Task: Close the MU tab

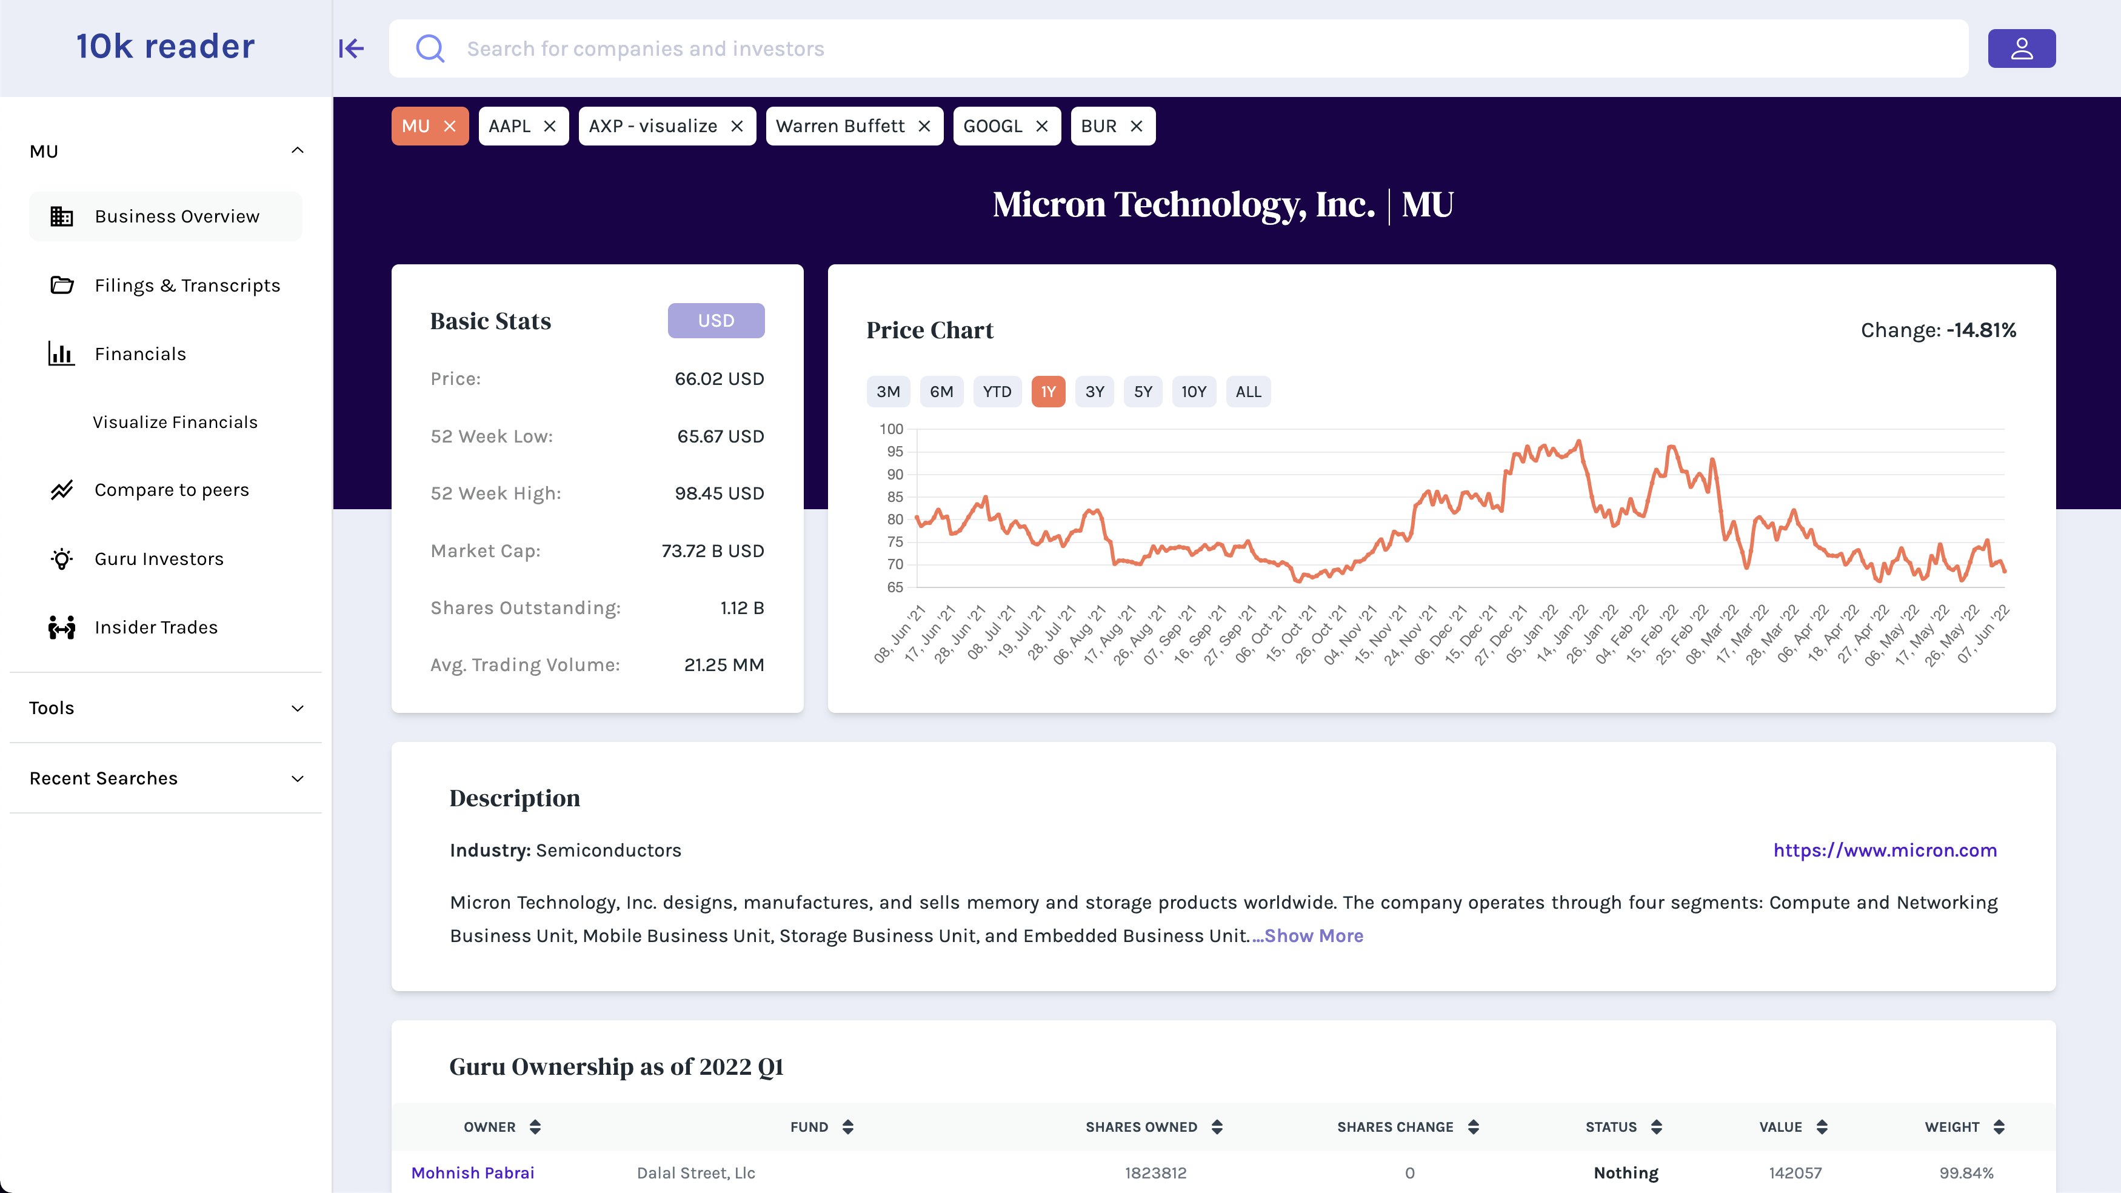Action: click(x=450, y=126)
